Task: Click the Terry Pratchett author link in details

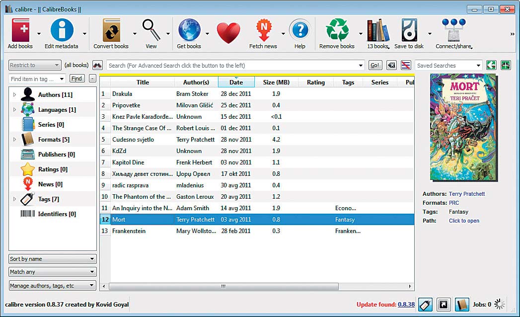Action: pyautogui.click(x=467, y=194)
